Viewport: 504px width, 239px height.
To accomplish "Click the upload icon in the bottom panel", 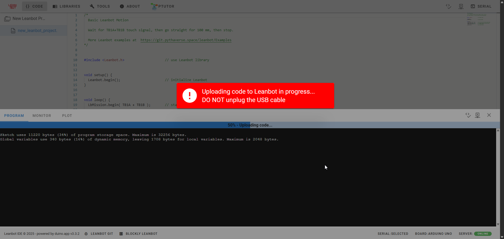I will tap(477, 115).
